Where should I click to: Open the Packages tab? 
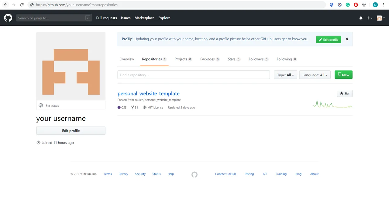(x=210, y=59)
